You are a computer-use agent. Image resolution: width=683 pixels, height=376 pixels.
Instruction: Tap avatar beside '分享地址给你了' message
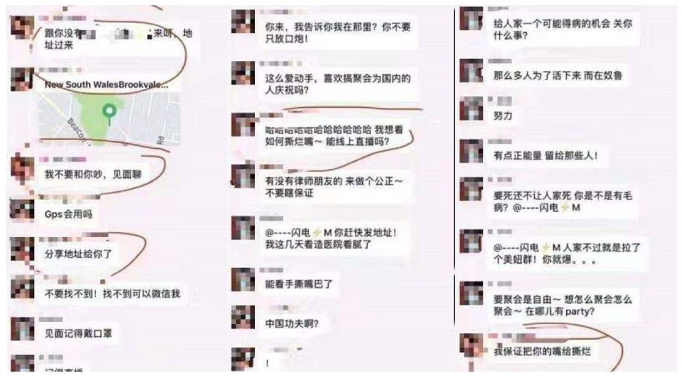[x=22, y=249]
